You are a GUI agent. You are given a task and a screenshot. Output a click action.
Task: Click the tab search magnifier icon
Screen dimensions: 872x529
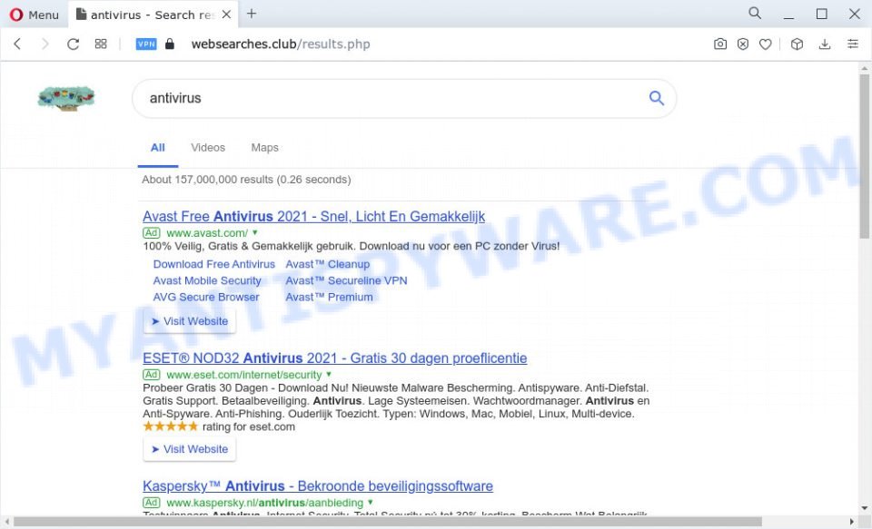coord(755,13)
